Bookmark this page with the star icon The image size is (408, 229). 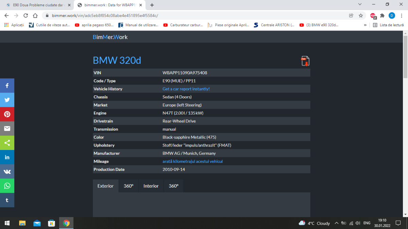[361, 16]
